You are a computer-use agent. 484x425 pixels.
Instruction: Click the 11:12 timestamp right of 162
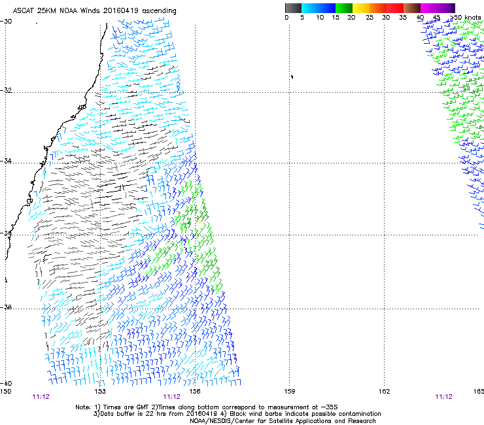click(443, 397)
